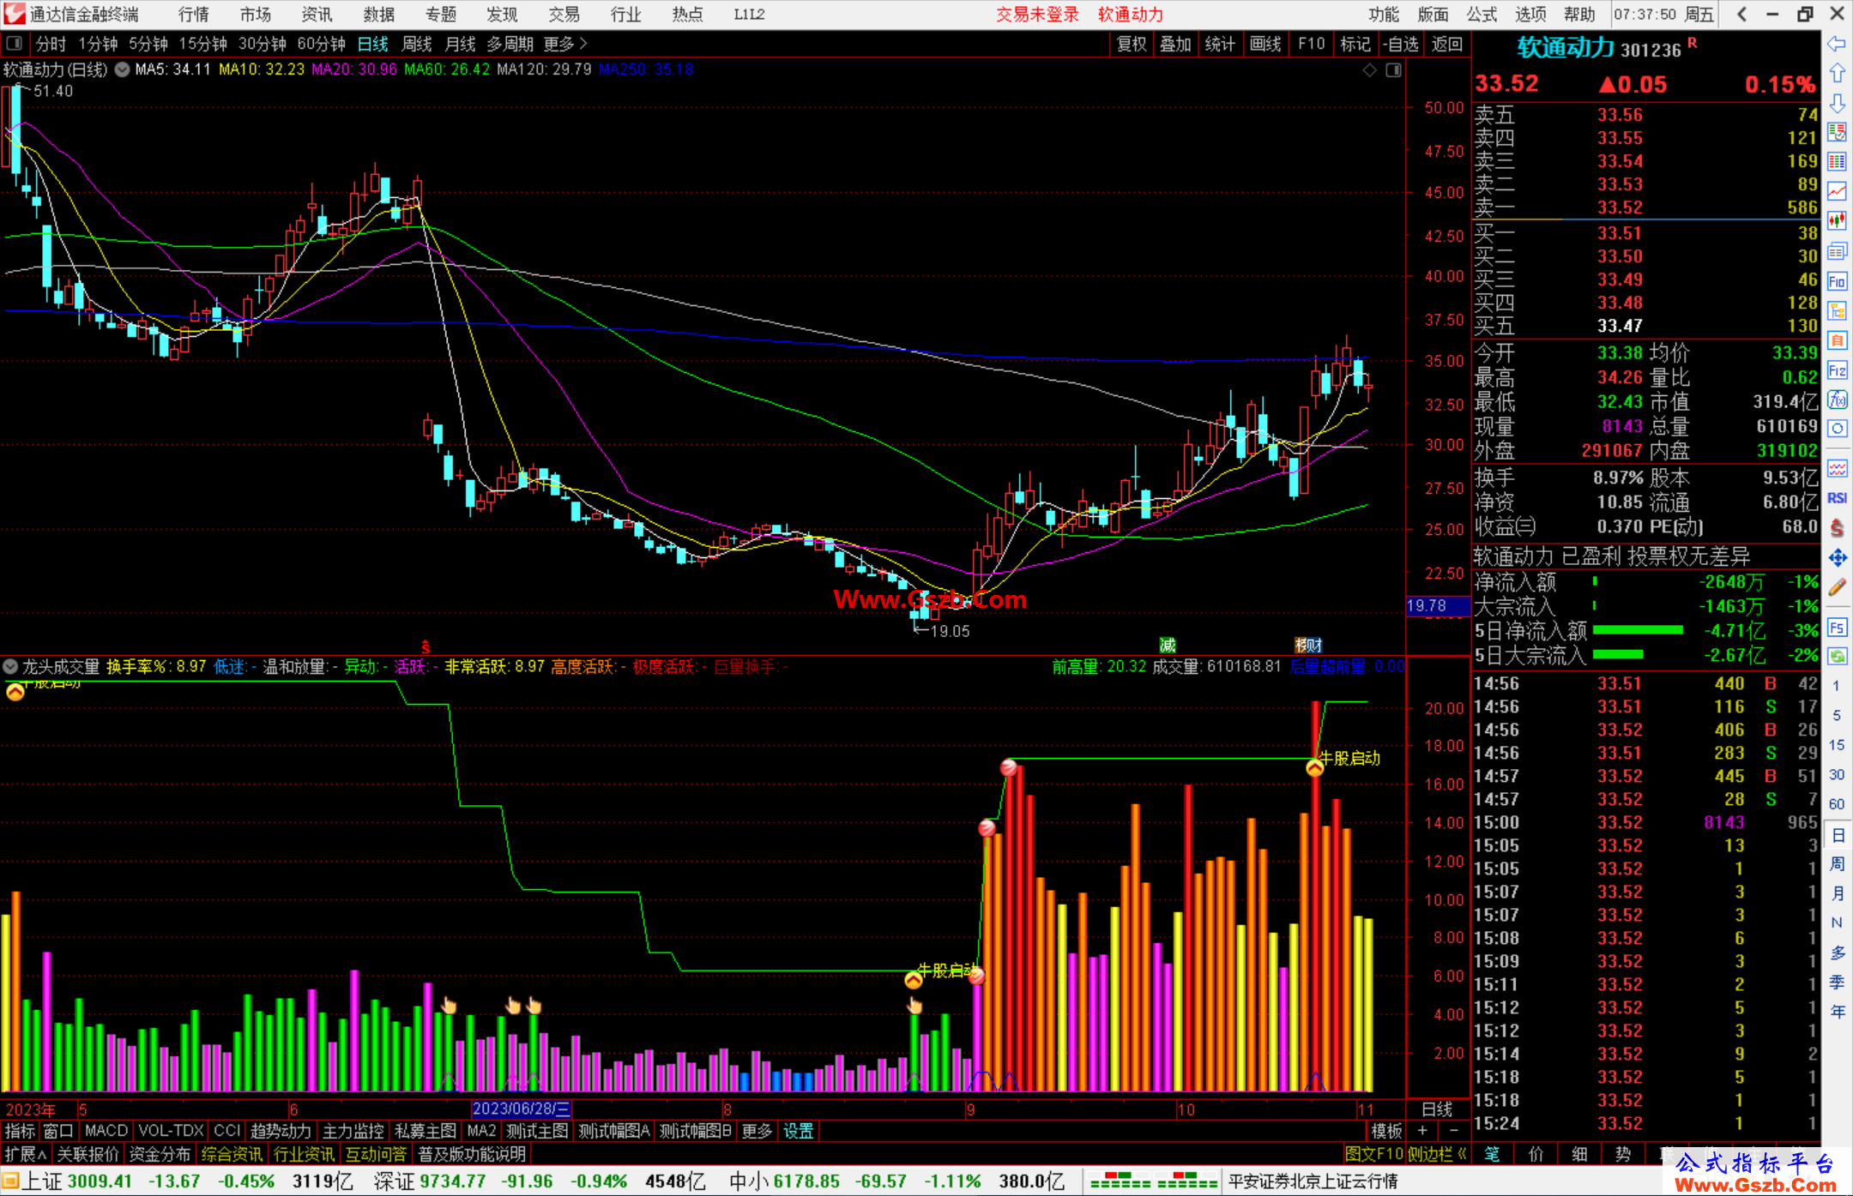This screenshot has width=1853, height=1196.
Task: Switch to the 笔 tick detail tab
Action: [x=1493, y=1154]
